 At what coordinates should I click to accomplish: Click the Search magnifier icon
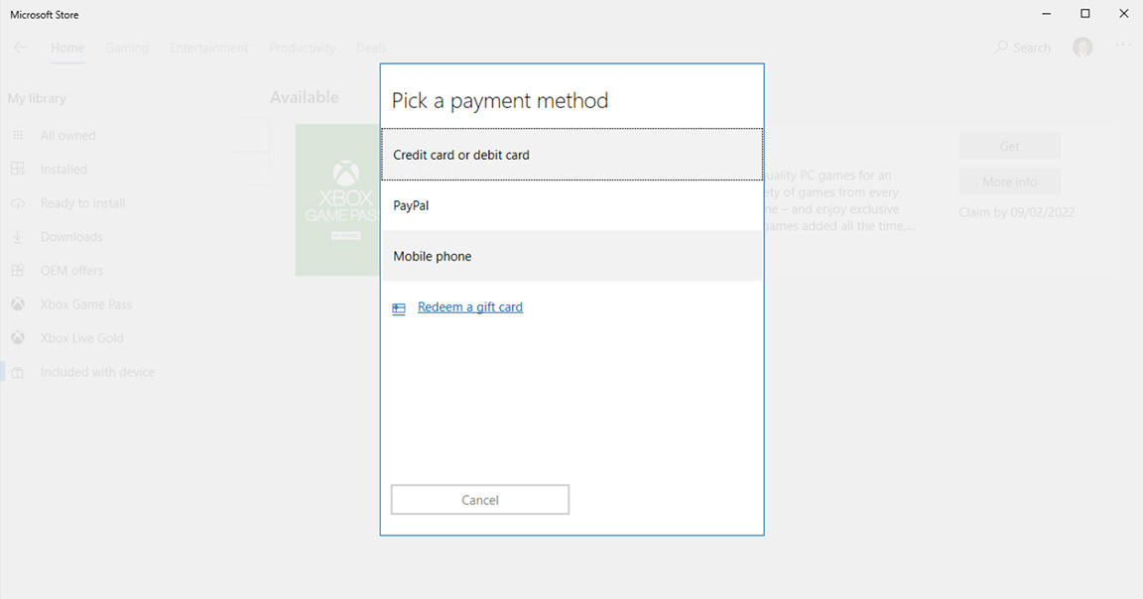click(1002, 48)
